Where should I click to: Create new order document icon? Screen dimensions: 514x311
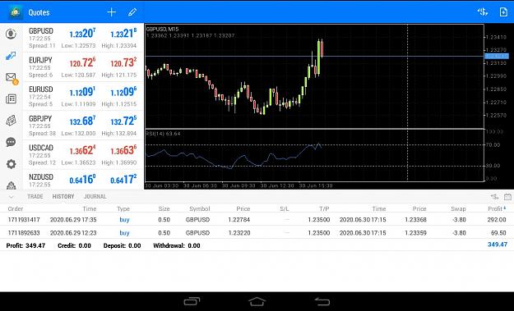(x=503, y=12)
